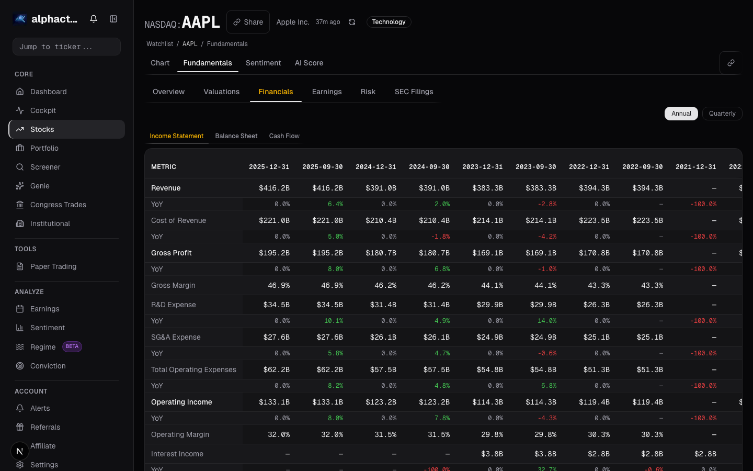Toggle the sidebar collapse control
Image resolution: width=753 pixels, height=471 pixels.
coord(113,18)
